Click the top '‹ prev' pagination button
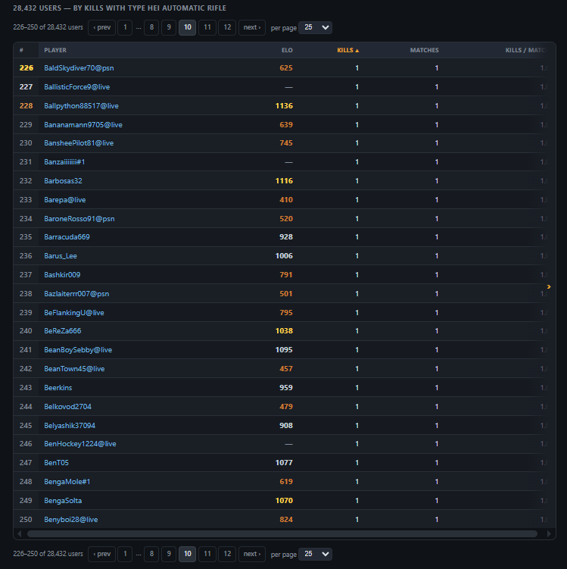 (102, 27)
